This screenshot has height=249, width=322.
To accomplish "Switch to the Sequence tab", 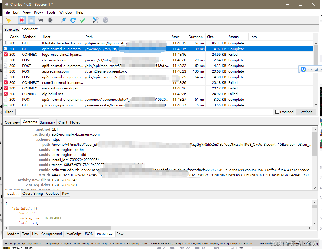I will tap(30, 29).
